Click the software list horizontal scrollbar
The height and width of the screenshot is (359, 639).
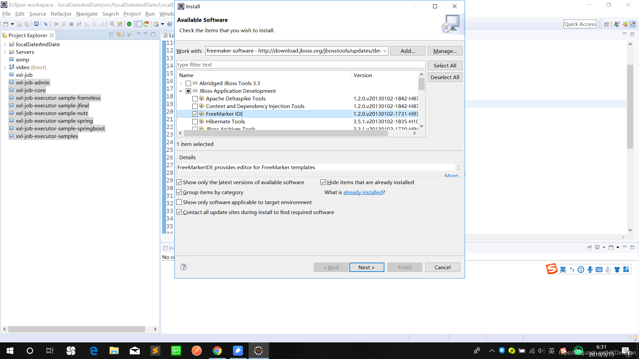(x=286, y=133)
